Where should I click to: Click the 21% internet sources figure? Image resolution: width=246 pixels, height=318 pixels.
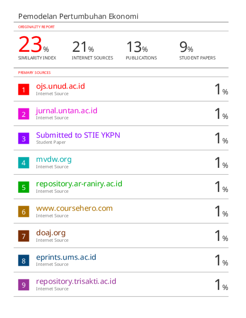83,47
